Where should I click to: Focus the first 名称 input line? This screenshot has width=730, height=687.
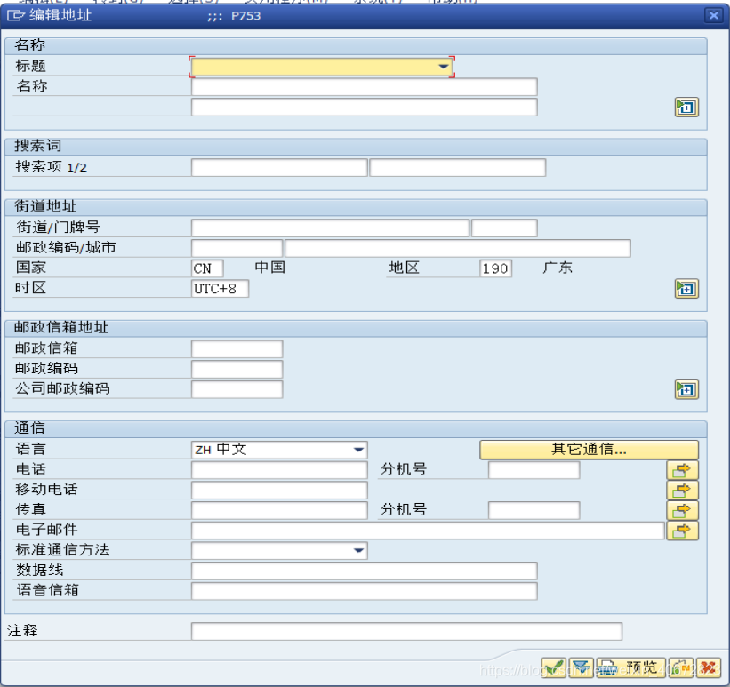pos(364,87)
